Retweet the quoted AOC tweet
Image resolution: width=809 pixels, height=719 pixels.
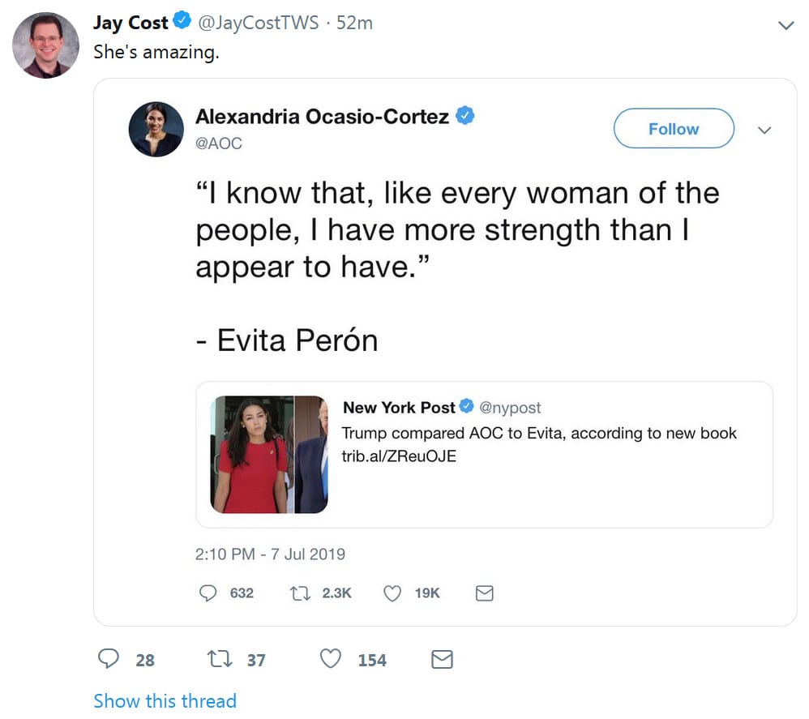click(299, 593)
